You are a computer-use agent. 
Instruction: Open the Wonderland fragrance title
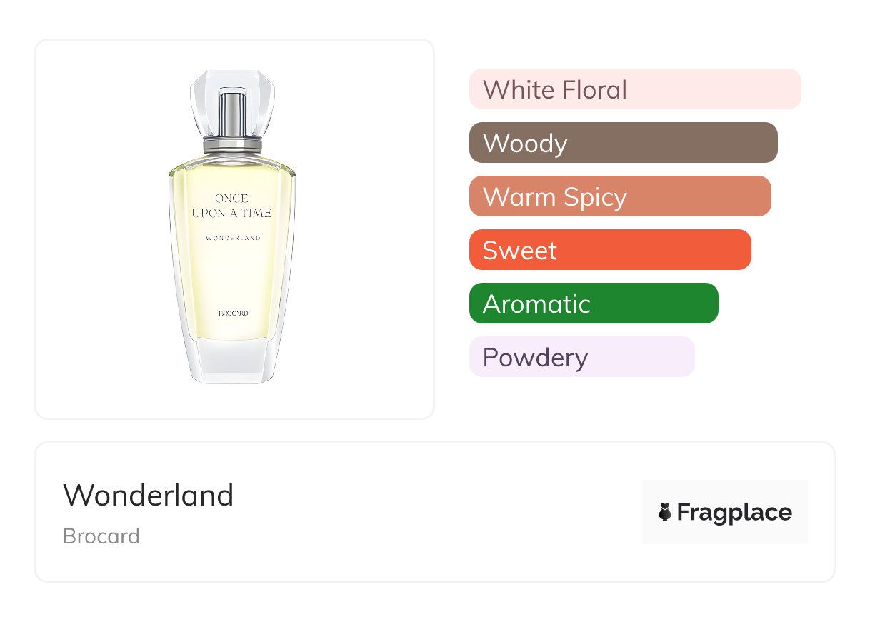(149, 495)
